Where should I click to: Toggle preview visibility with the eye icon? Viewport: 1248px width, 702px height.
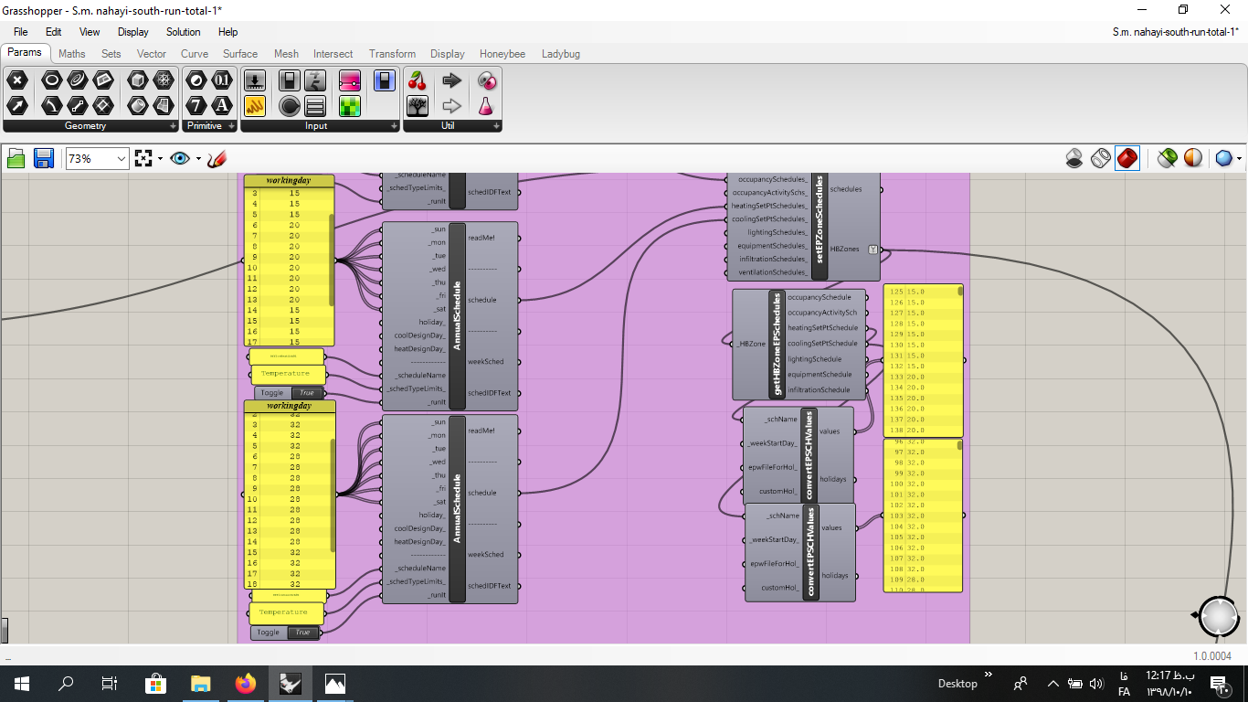(x=179, y=159)
